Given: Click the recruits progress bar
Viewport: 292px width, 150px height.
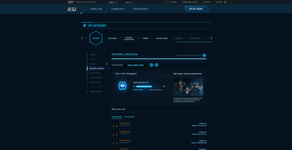Looking at the screenshot, I should click(149, 86).
